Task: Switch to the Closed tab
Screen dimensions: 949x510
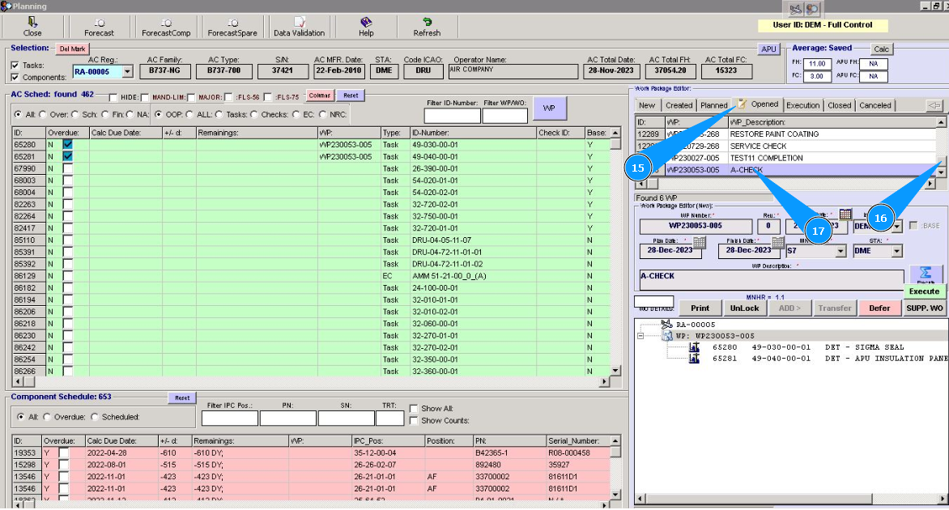Action: [839, 105]
